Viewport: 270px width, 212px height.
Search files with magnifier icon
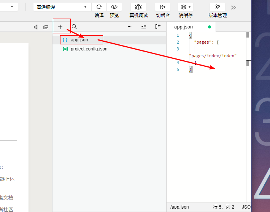(74, 27)
